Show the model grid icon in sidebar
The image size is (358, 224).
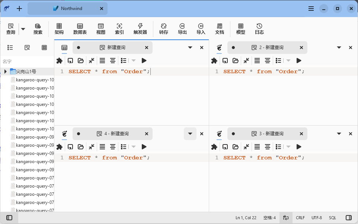coord(44,48)
